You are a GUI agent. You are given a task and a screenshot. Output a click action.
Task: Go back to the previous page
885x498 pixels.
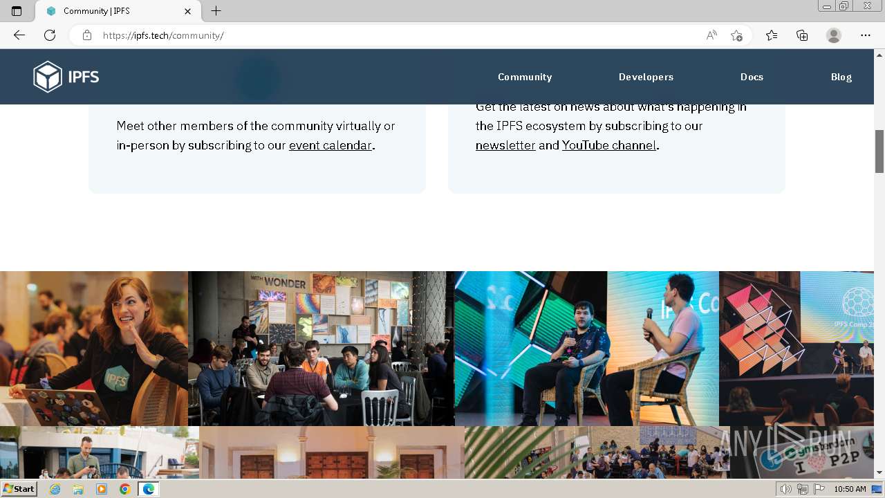click(19, 35)
